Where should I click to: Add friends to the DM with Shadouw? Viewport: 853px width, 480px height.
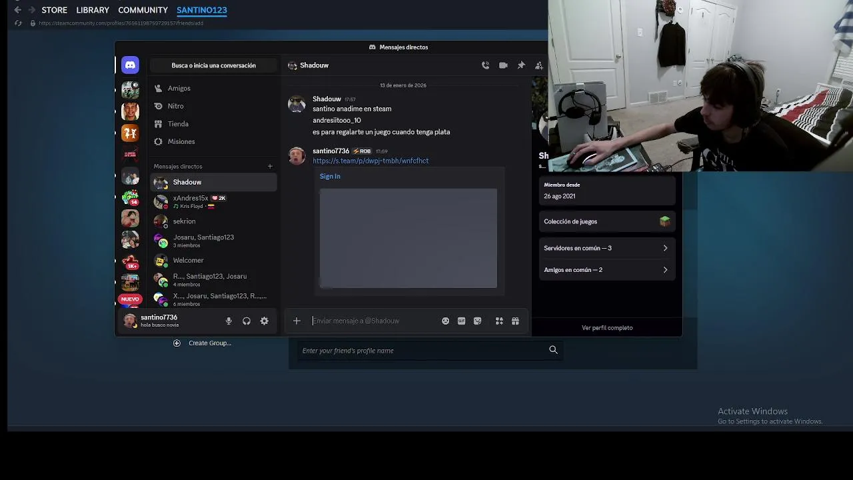pyautogui.click(x=538, y=65)
